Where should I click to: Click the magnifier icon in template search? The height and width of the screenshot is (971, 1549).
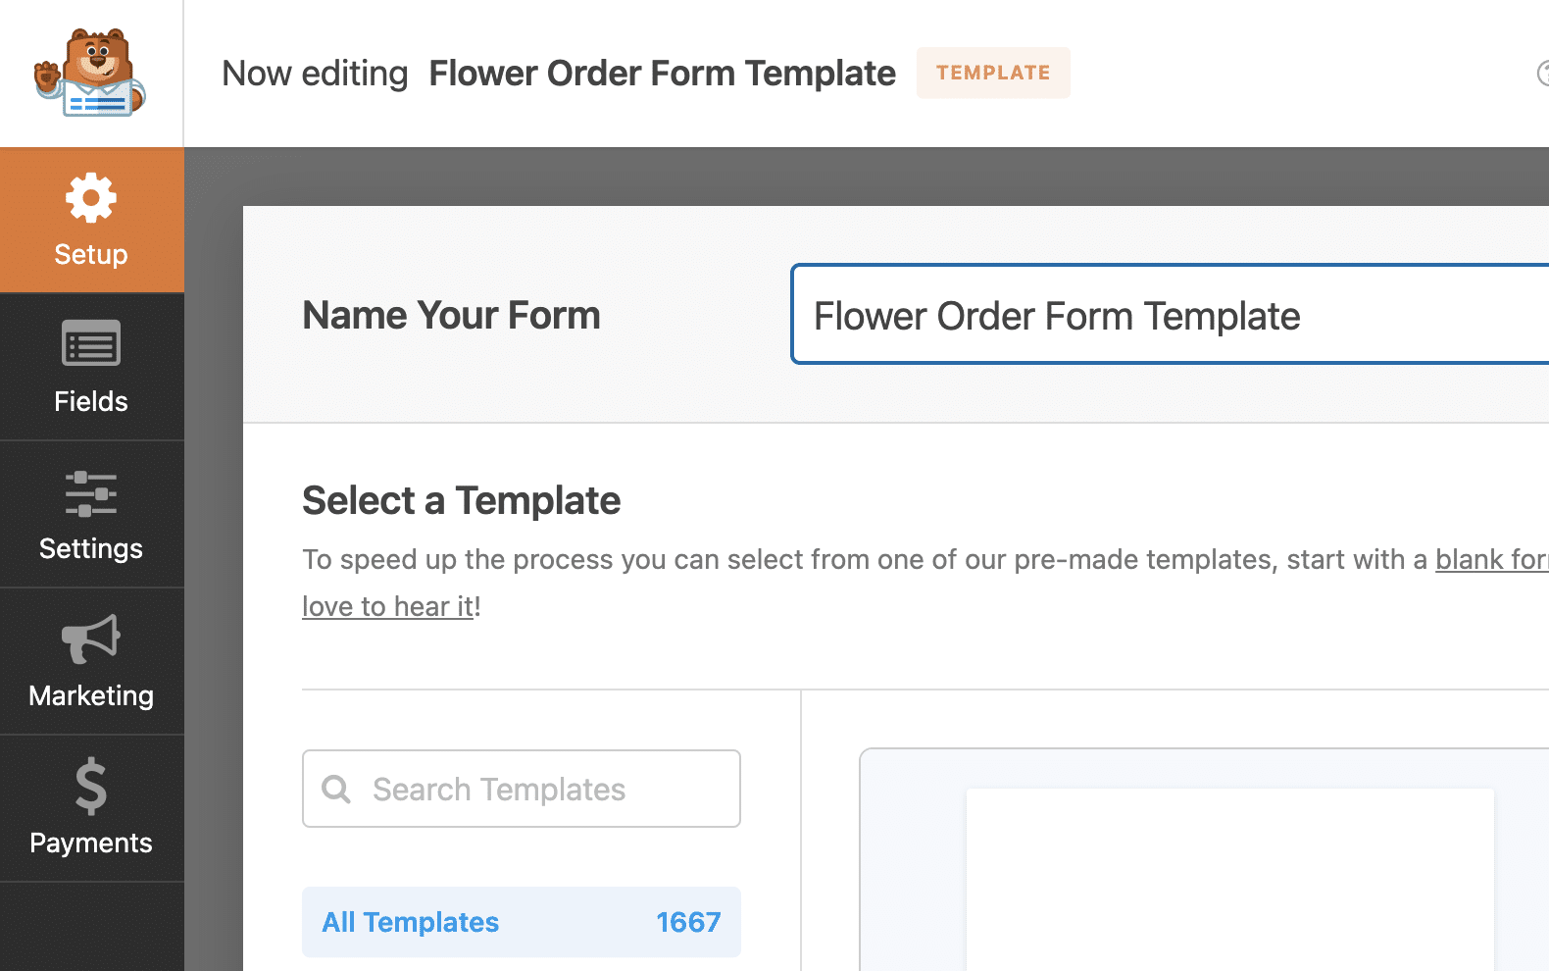(x=336, y=789)
